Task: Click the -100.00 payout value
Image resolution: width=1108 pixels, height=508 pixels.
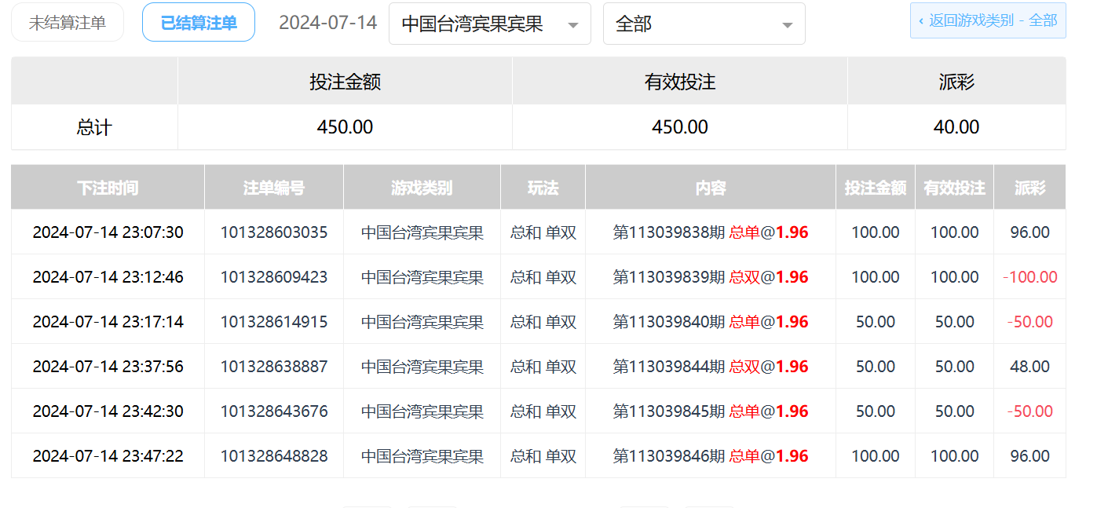Action: [1029, 277]
